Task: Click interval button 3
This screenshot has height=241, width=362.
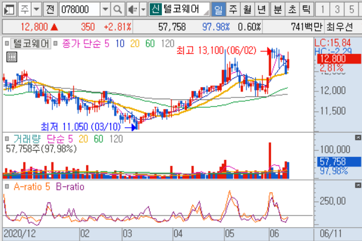Action: (337, 10)
